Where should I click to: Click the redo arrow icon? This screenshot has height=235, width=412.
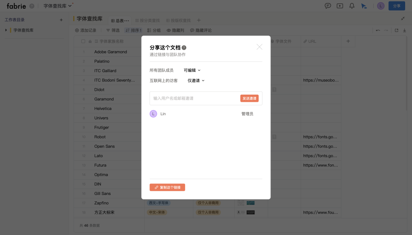click(386, 31)
